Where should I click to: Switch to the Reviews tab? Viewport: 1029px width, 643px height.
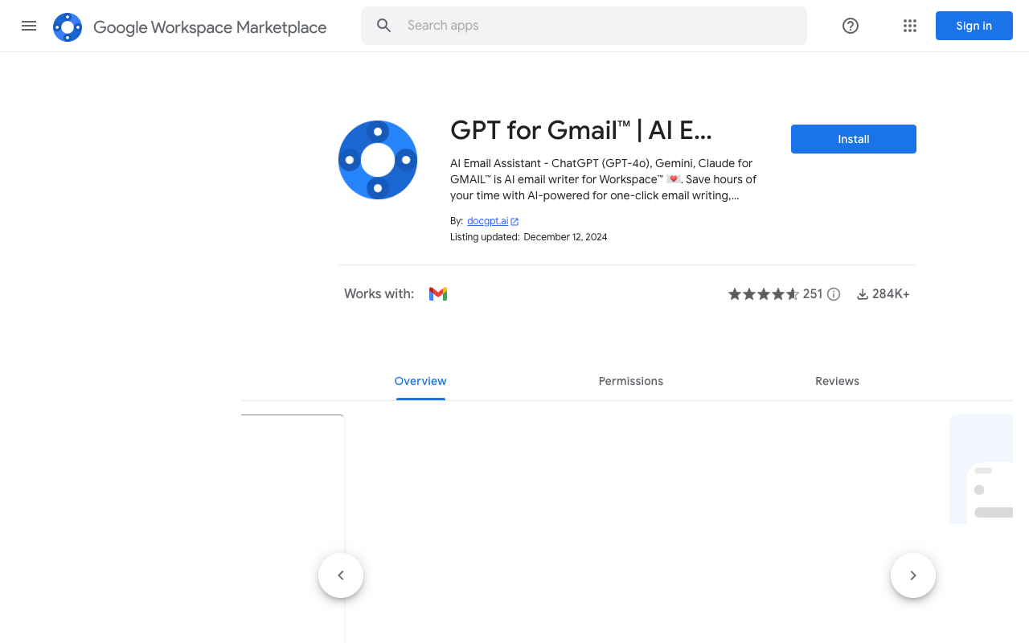click(838, 381)
